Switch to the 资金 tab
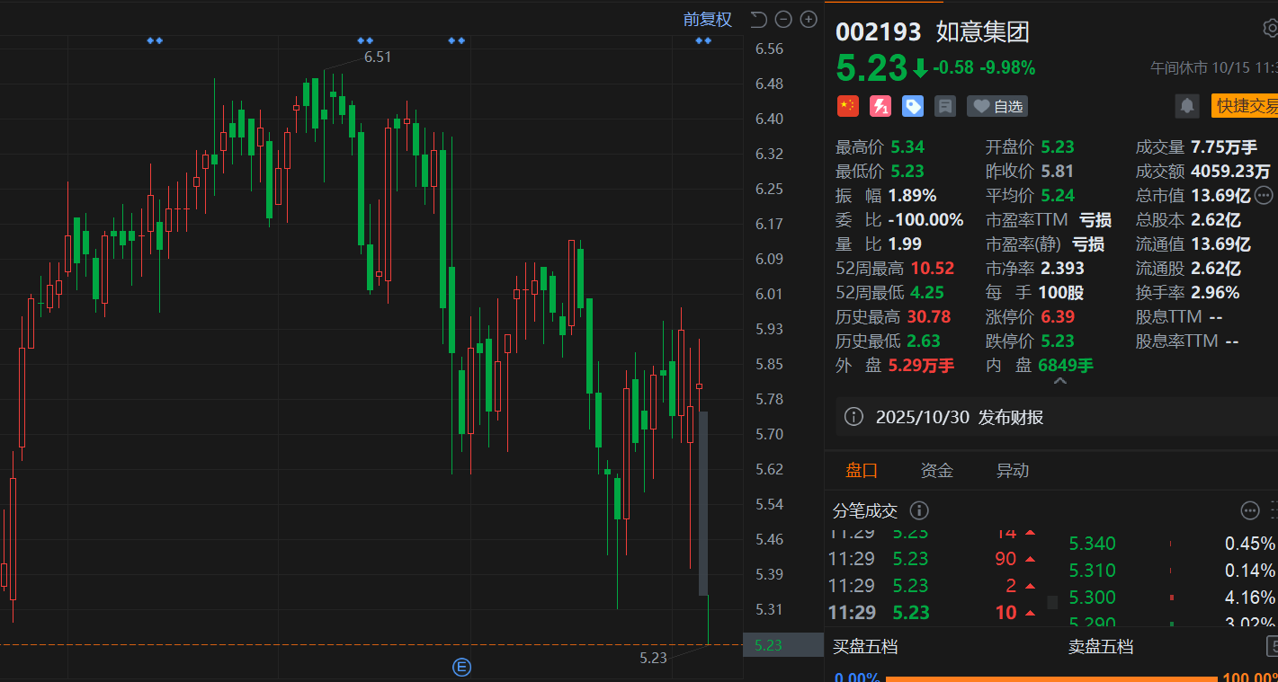 click(936, 470)
